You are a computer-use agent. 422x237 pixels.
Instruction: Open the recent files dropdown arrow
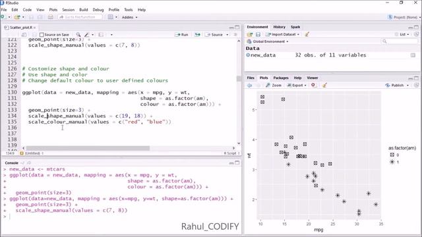23,17
